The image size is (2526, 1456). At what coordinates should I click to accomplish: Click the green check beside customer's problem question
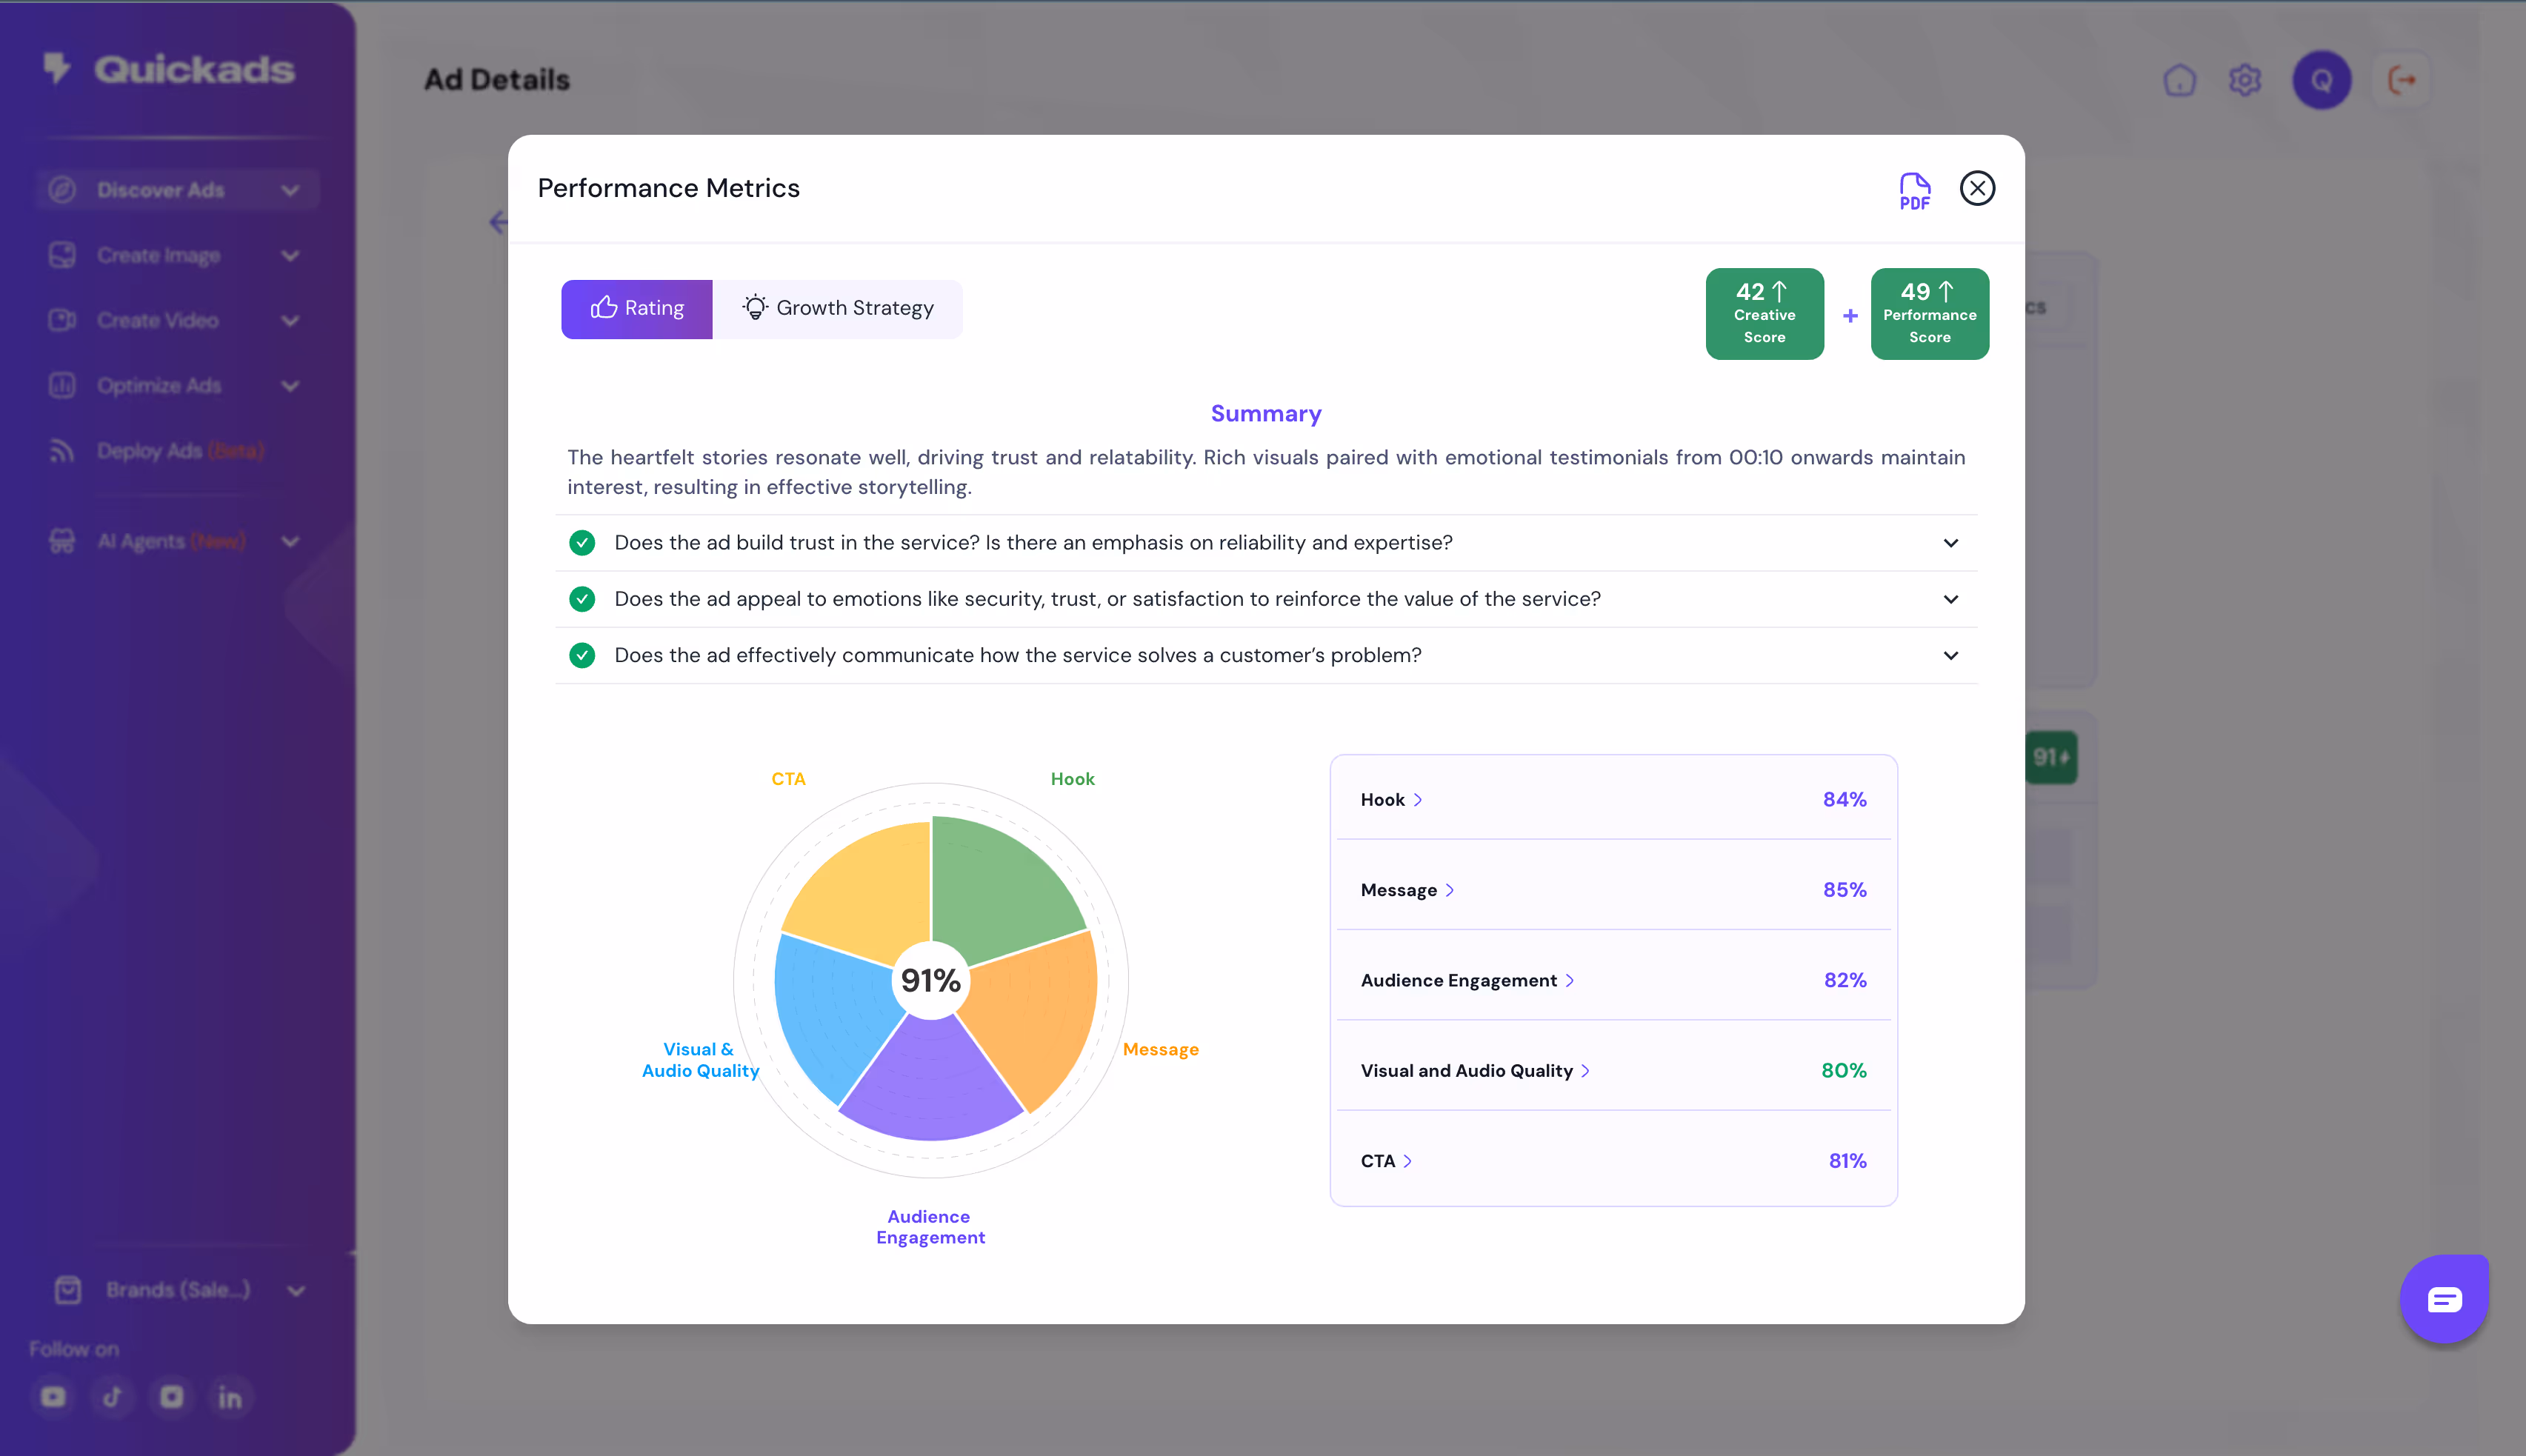pyautogui.click(x=582, y=655)
